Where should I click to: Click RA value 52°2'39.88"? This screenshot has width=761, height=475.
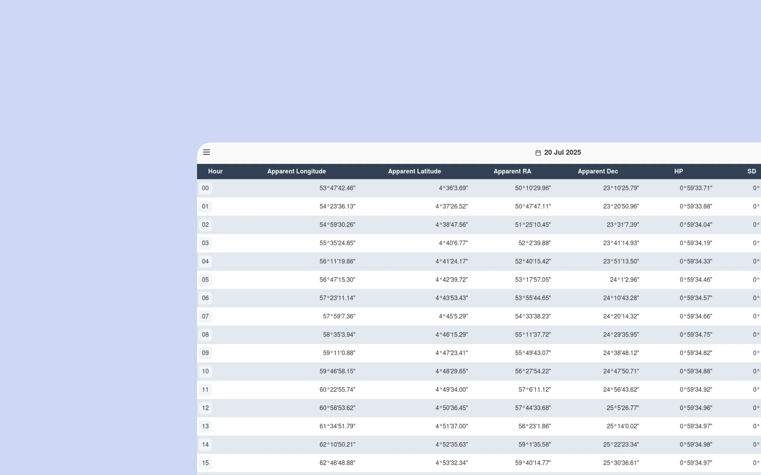point(534,243)
